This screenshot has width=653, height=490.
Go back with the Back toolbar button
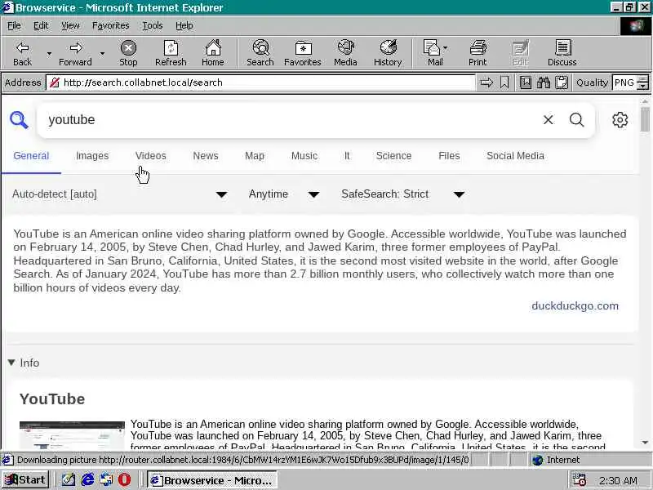23,53
